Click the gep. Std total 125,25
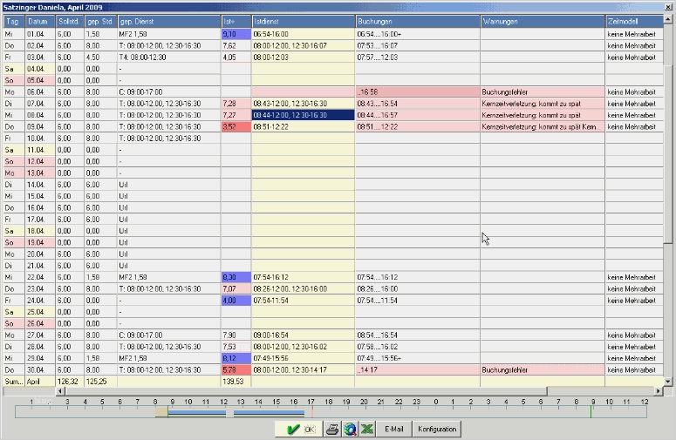The image size is (676, 440). click(100, 382)
